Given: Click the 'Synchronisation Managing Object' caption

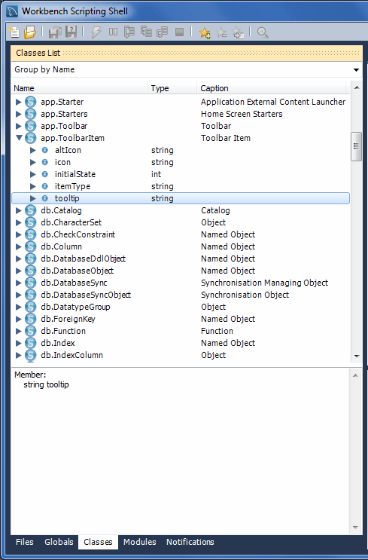Looking at the screenshot, I should 264,283.
